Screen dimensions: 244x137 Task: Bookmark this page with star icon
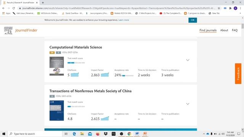click(219, 8)
